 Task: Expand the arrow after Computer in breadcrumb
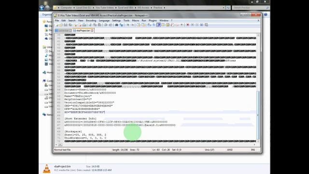point(74,8)
